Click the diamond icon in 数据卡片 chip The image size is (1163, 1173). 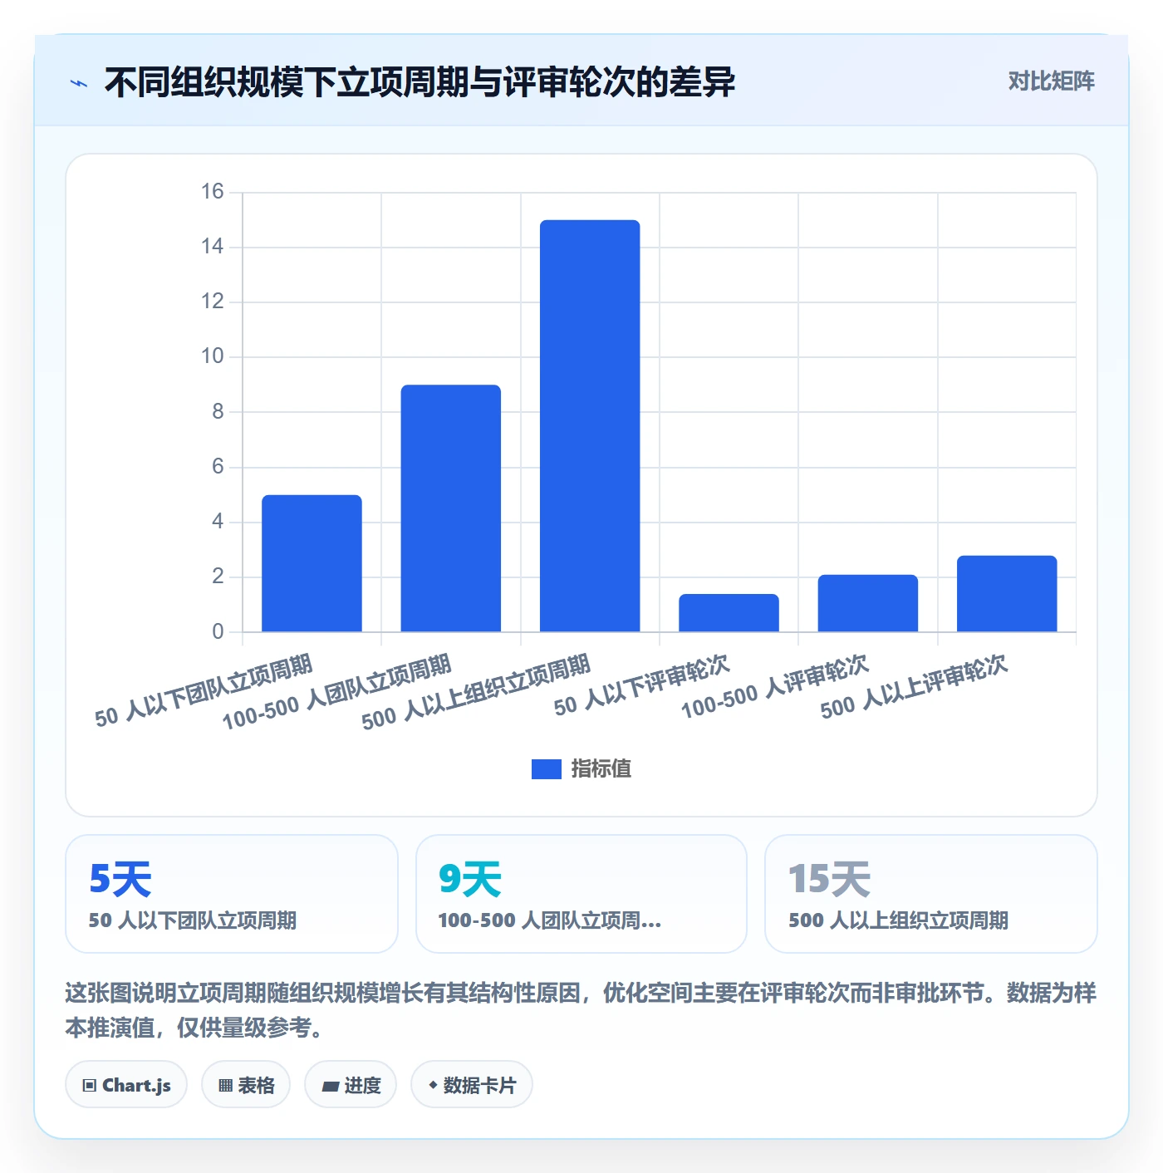pos(433,1085)
